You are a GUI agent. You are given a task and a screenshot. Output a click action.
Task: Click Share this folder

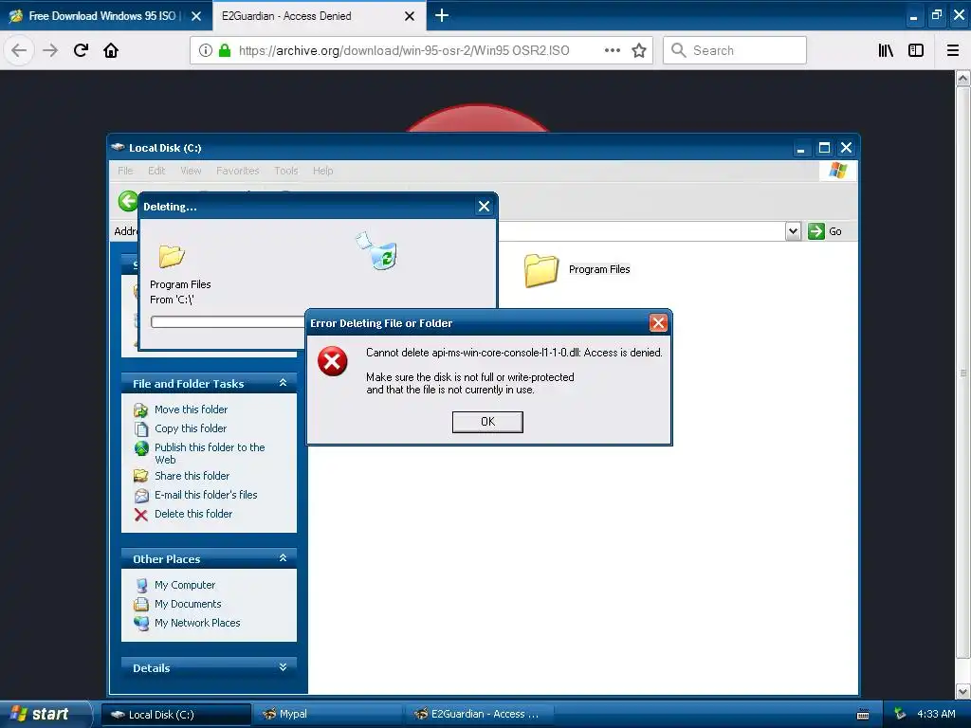click(192, 476)
